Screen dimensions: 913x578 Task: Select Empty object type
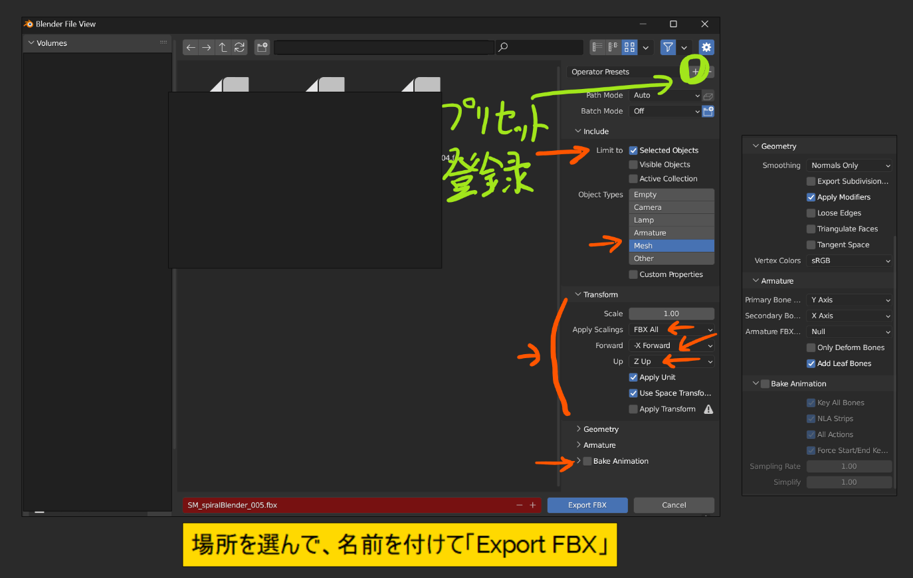click(x=672, y=195)
